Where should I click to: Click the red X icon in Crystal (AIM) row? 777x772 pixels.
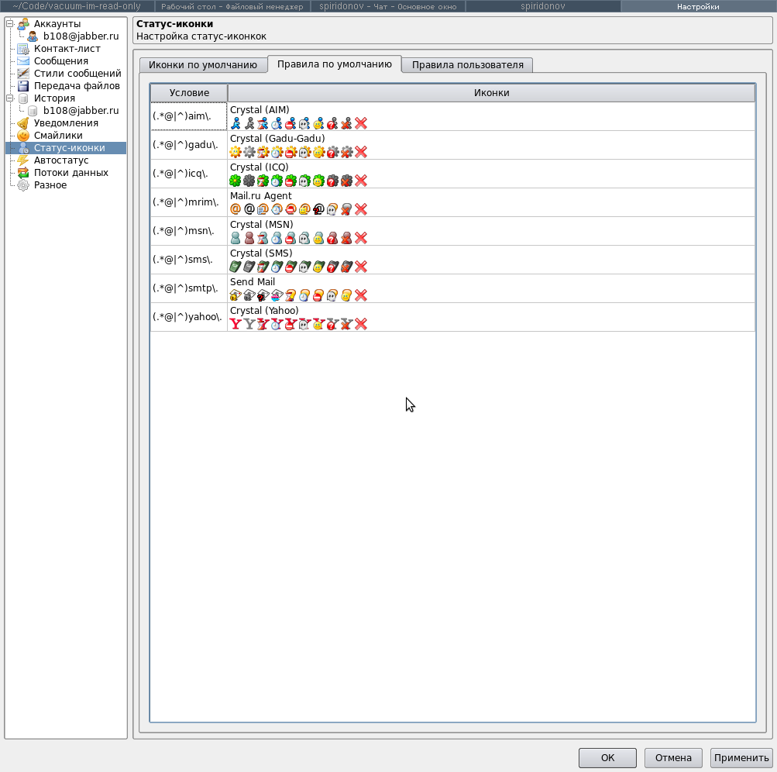pyautogui.click(x=361, y=123)
